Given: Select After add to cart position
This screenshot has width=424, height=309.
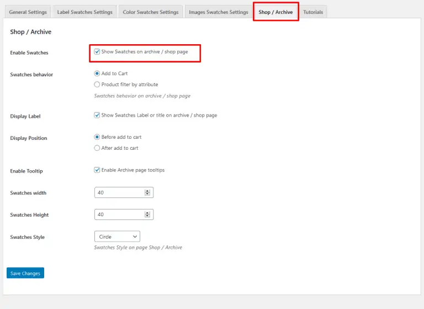Looking at the screenshot, I should pyautogui.click(x=97, y=148).
